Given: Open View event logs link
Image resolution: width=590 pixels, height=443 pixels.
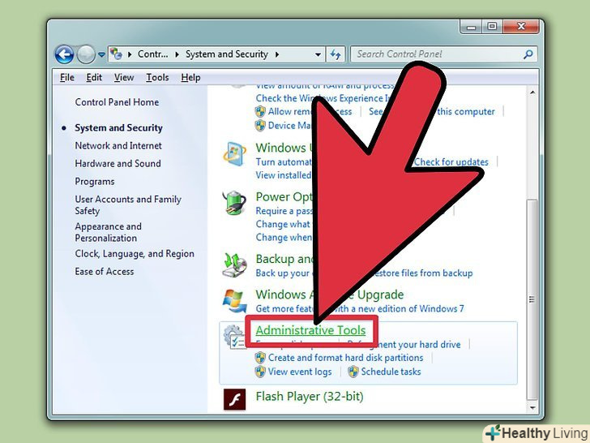Looking at the screenshot, I should pyautogui.click(x=300, y=372).
